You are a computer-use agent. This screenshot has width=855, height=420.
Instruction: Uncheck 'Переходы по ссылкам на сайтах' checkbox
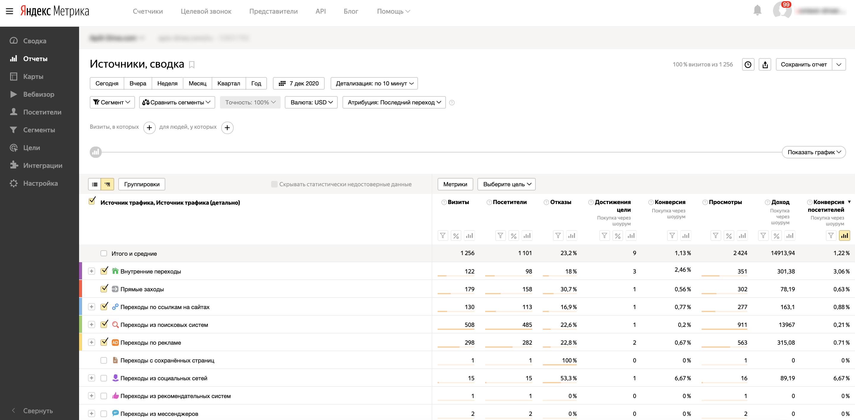click(104, 306)
